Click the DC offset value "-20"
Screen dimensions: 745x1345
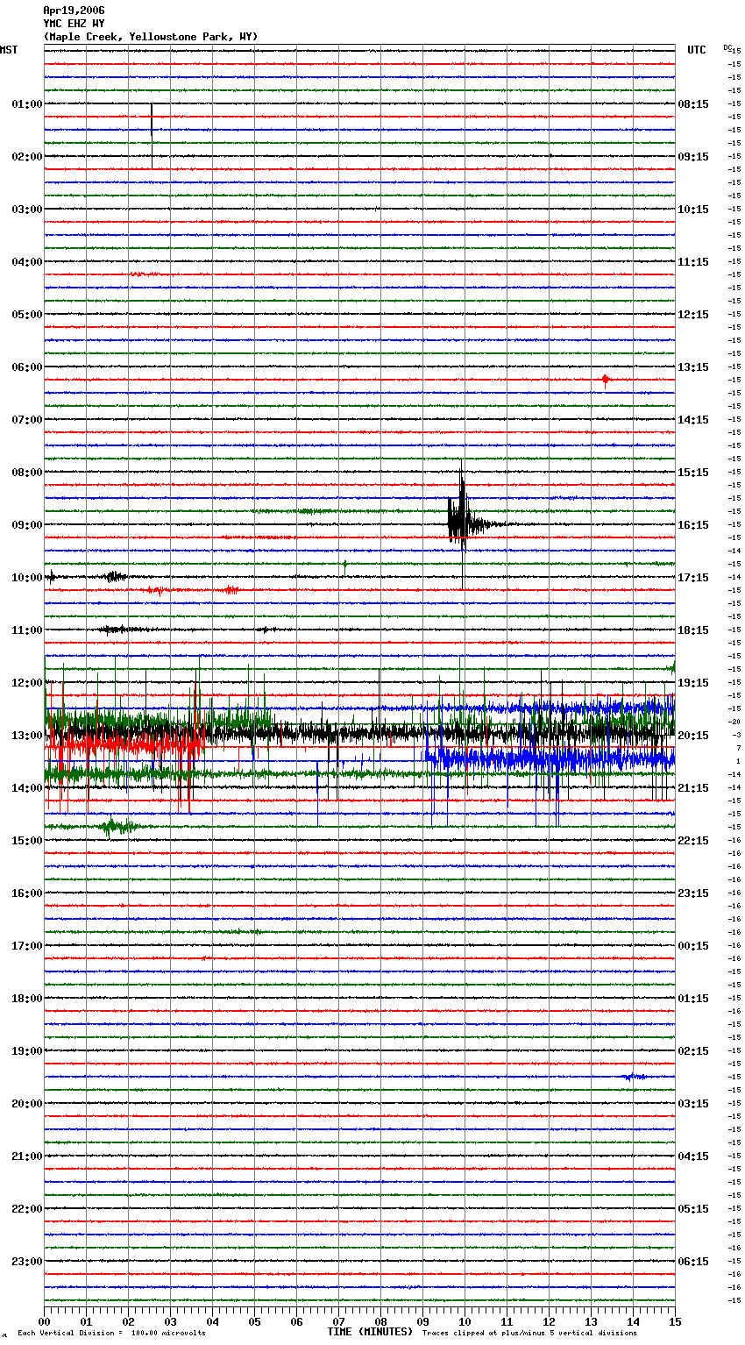[734, 722]
